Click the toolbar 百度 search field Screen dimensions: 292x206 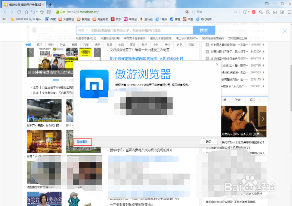point(214,12)
